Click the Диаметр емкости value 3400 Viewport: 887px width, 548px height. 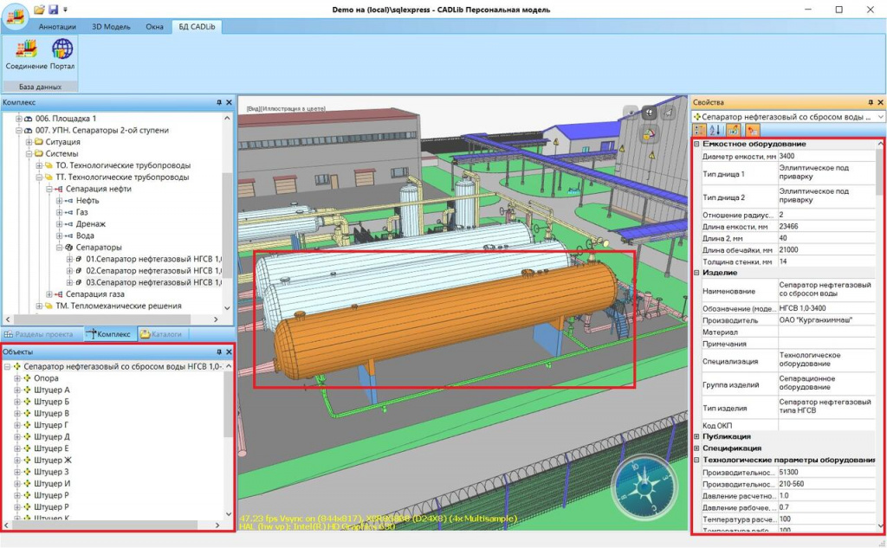tap(826, 156)
